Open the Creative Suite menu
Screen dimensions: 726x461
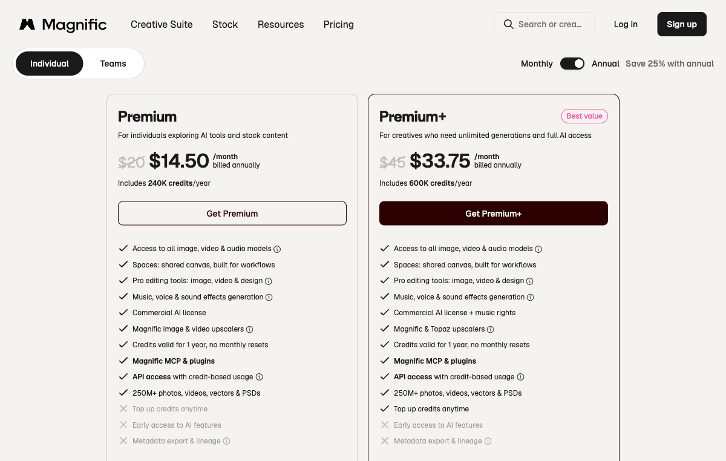coord(162,24)
